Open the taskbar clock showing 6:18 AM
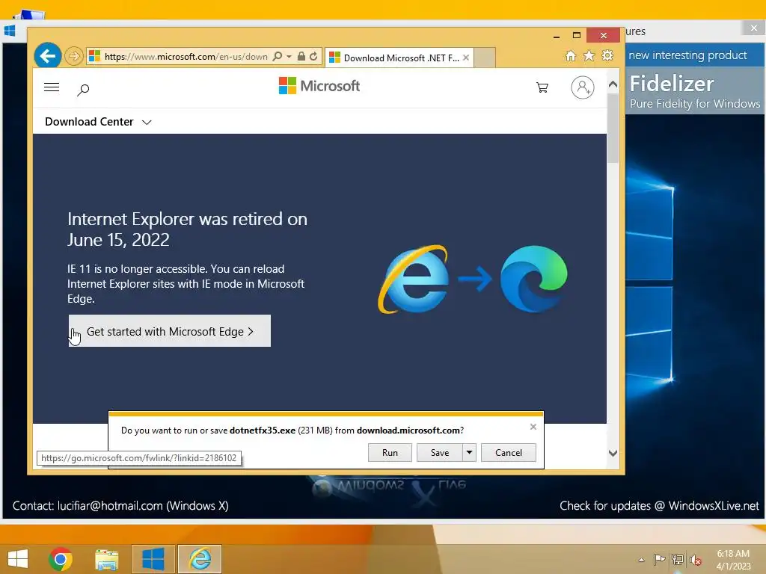This screenshot has width=766, height=574. [x=733, y=559]
